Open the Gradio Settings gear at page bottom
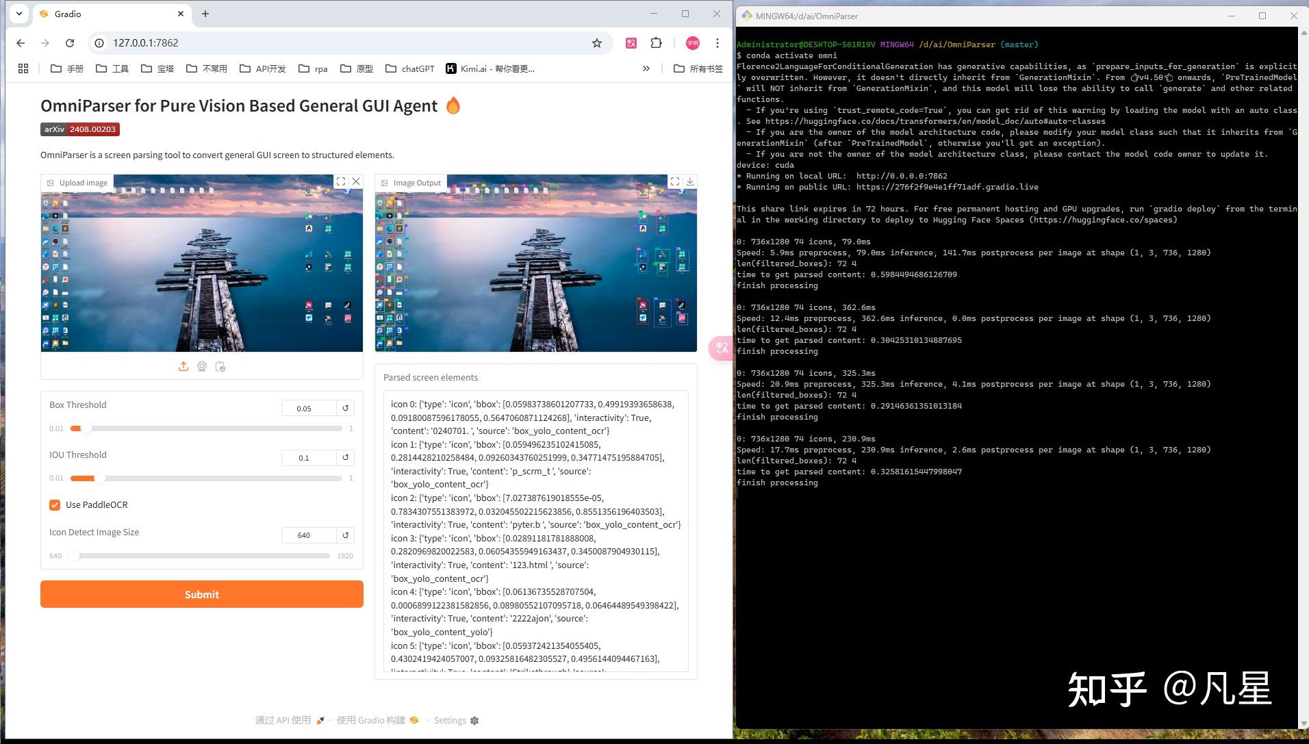 click(x=474, y=720)
